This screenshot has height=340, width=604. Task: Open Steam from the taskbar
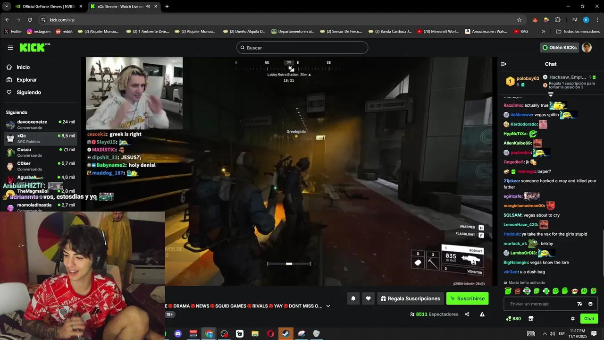pos(286,334)
